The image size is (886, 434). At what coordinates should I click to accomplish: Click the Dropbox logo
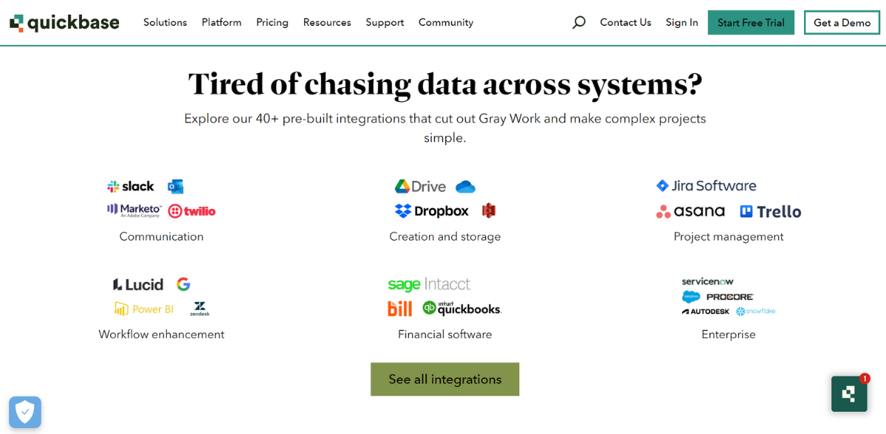click(432, 211)
